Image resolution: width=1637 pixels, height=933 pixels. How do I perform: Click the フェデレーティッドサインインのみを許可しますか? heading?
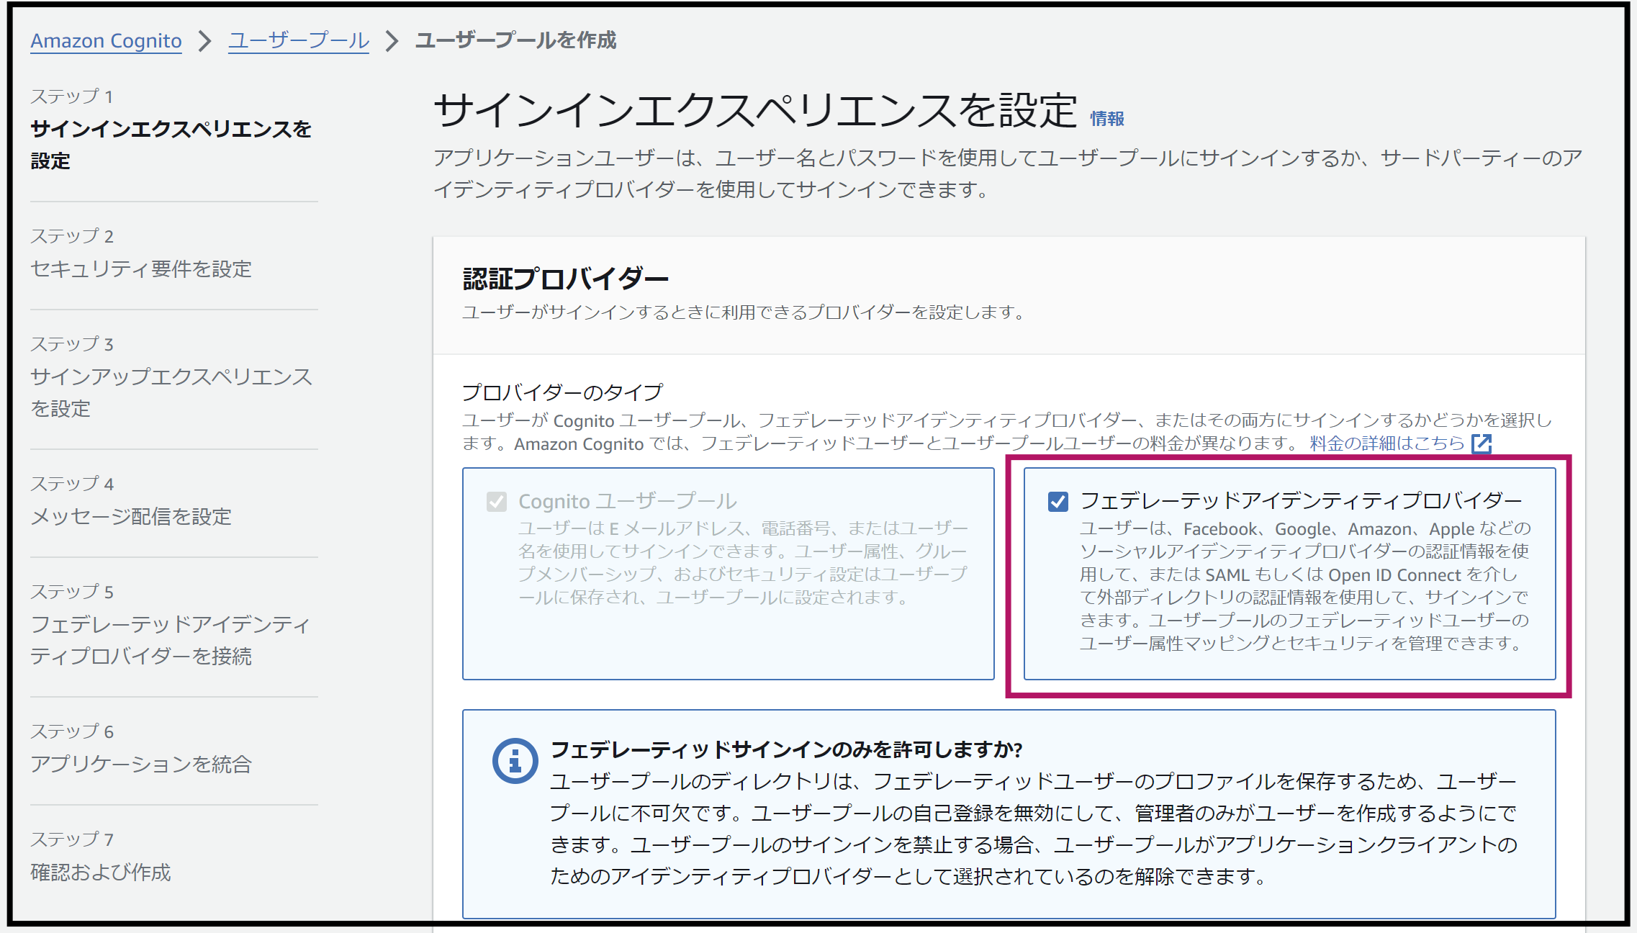click(786, 750)
